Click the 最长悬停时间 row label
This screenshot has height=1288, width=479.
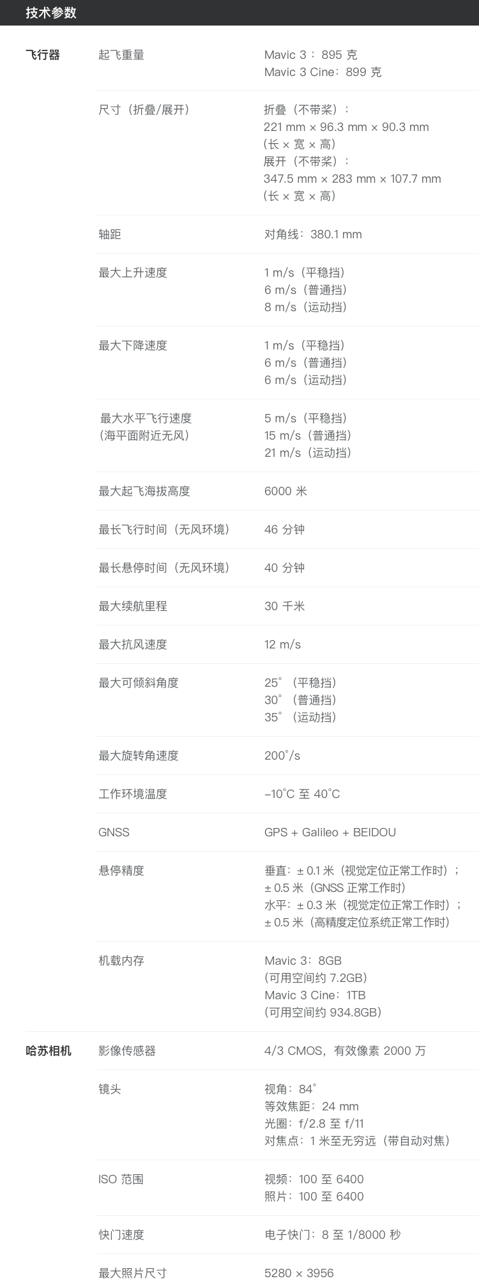[x=164, y=568]
